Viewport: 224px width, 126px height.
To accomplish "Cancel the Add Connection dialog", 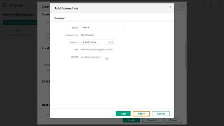I will (161, 114).
